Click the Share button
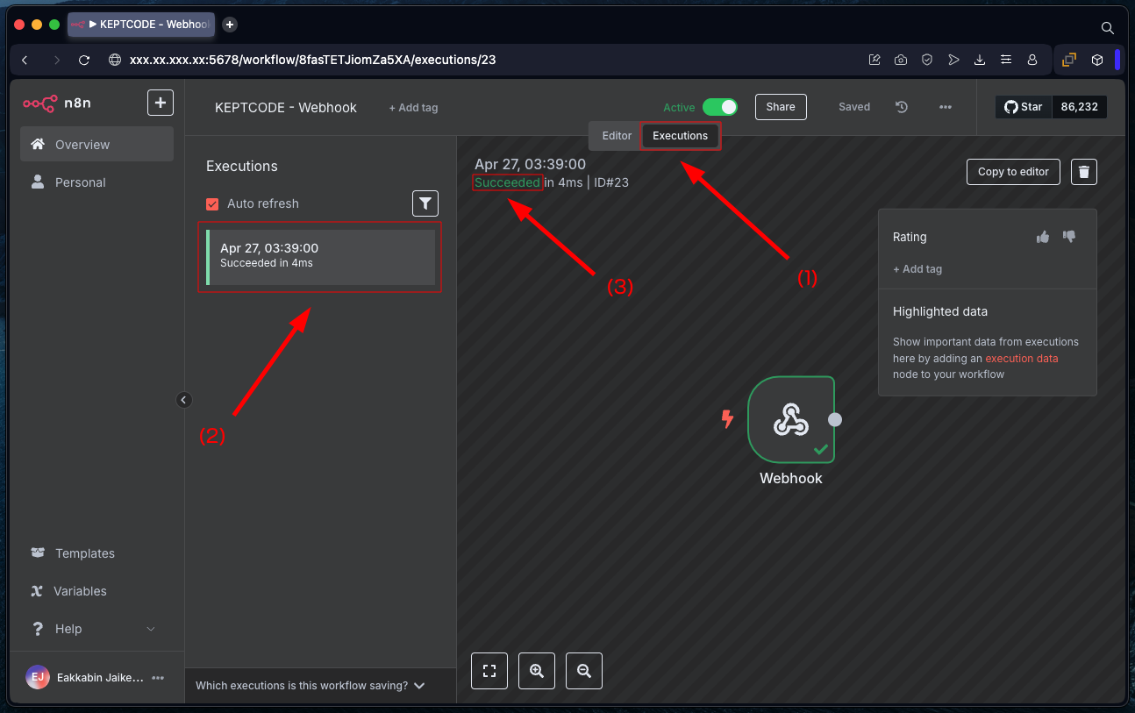Image resolution: width=1135 pixels, height=713 pixels. click(780, 107)
